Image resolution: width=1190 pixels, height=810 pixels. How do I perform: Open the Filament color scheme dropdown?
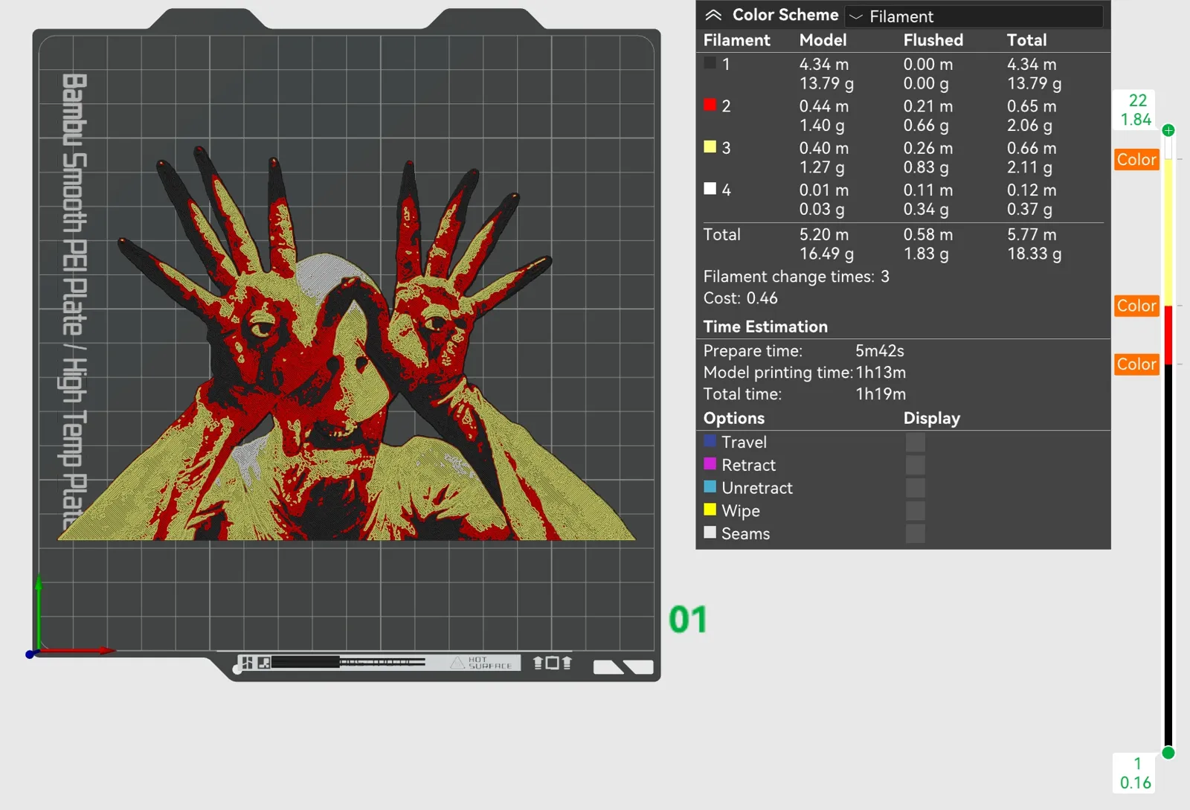tap(974, 16)
